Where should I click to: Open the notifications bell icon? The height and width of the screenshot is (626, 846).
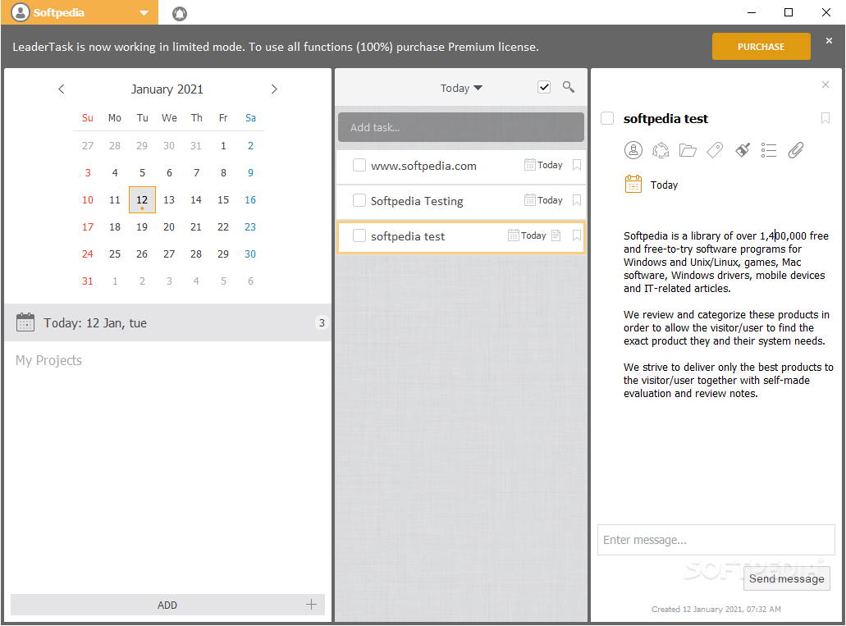tap(180, 13)
